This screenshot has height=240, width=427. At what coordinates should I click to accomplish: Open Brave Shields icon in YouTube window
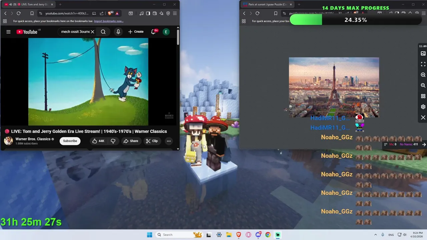click(x=110, y=13)
